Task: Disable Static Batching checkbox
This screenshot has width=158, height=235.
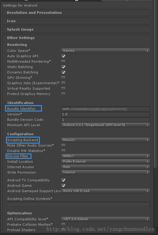Action: pyautogui.click(x=63, y=67)
